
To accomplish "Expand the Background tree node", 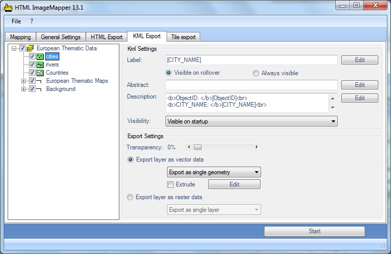I will coord(24,89).
